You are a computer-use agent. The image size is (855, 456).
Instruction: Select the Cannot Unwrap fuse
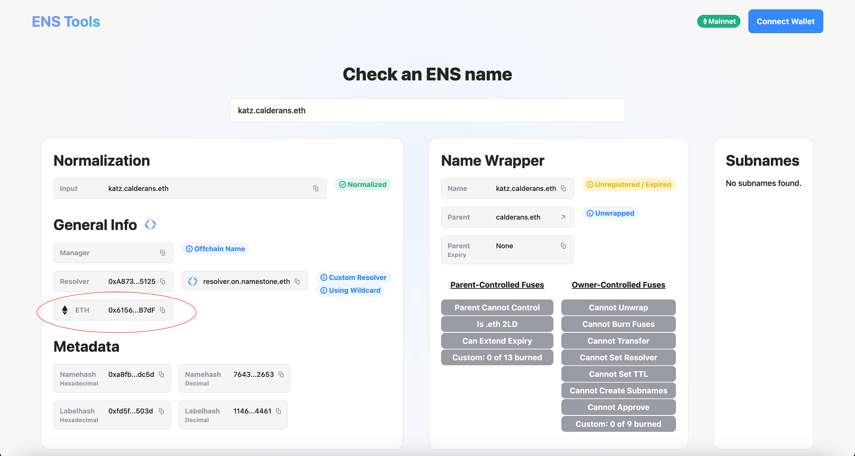(618, 308)
